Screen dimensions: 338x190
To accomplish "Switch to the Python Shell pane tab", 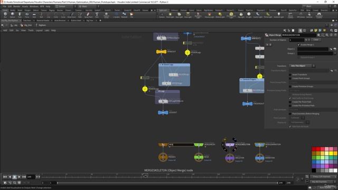I will (76, 21).
